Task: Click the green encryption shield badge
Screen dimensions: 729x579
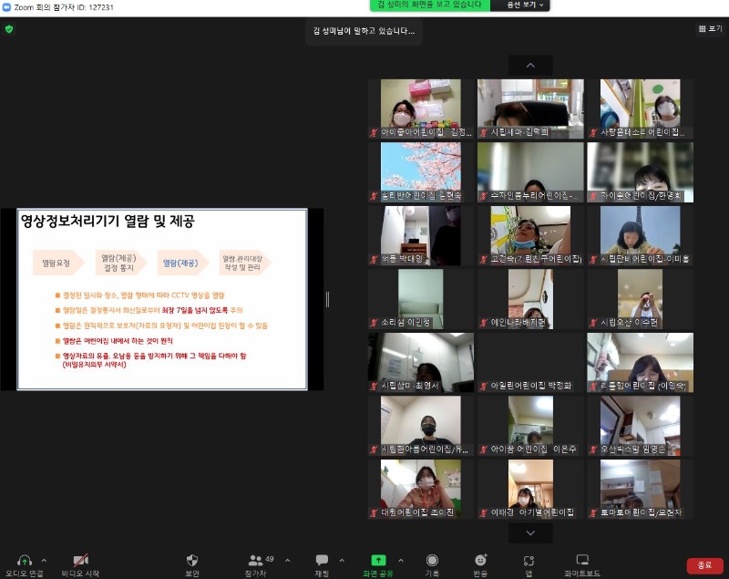Action: coord(7,29)
